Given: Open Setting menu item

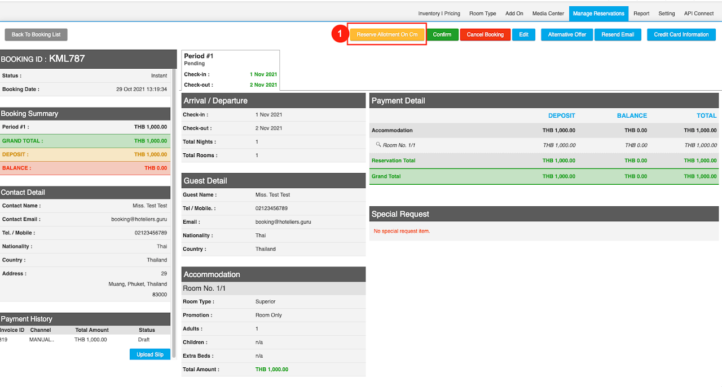Looking at the screenshot, I should click(666, 14).
